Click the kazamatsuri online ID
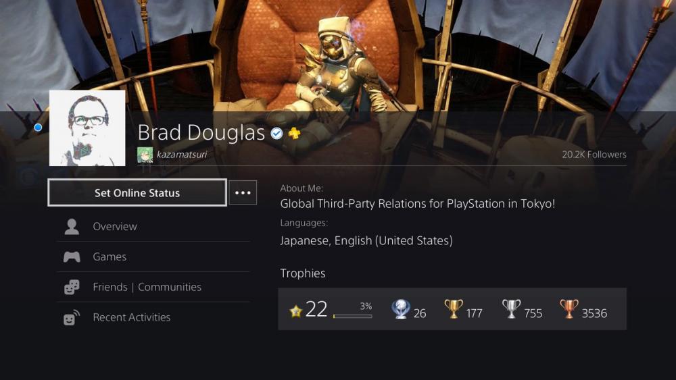Image resolution: width=676 pixels, height=380 pixels. [181, 155]
